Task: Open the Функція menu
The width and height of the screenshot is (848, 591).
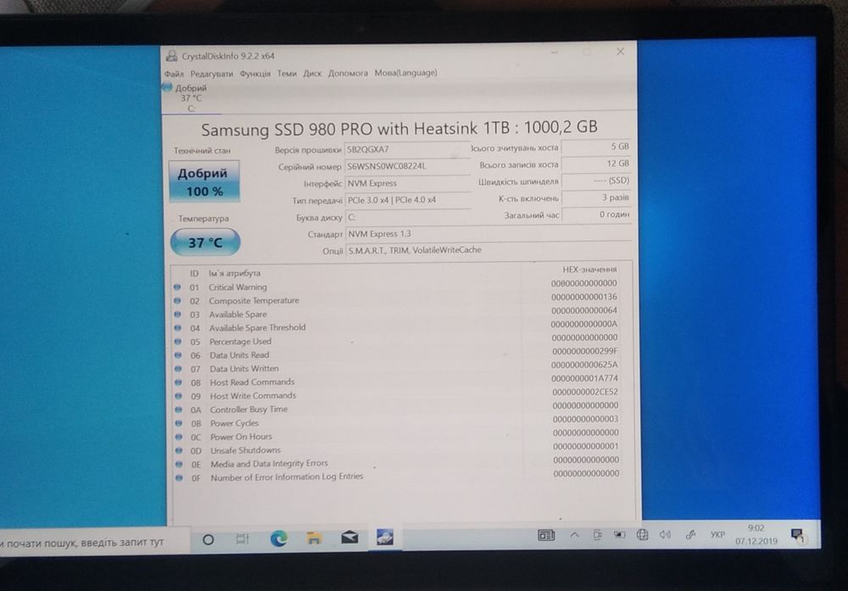Action: (255, 74)
